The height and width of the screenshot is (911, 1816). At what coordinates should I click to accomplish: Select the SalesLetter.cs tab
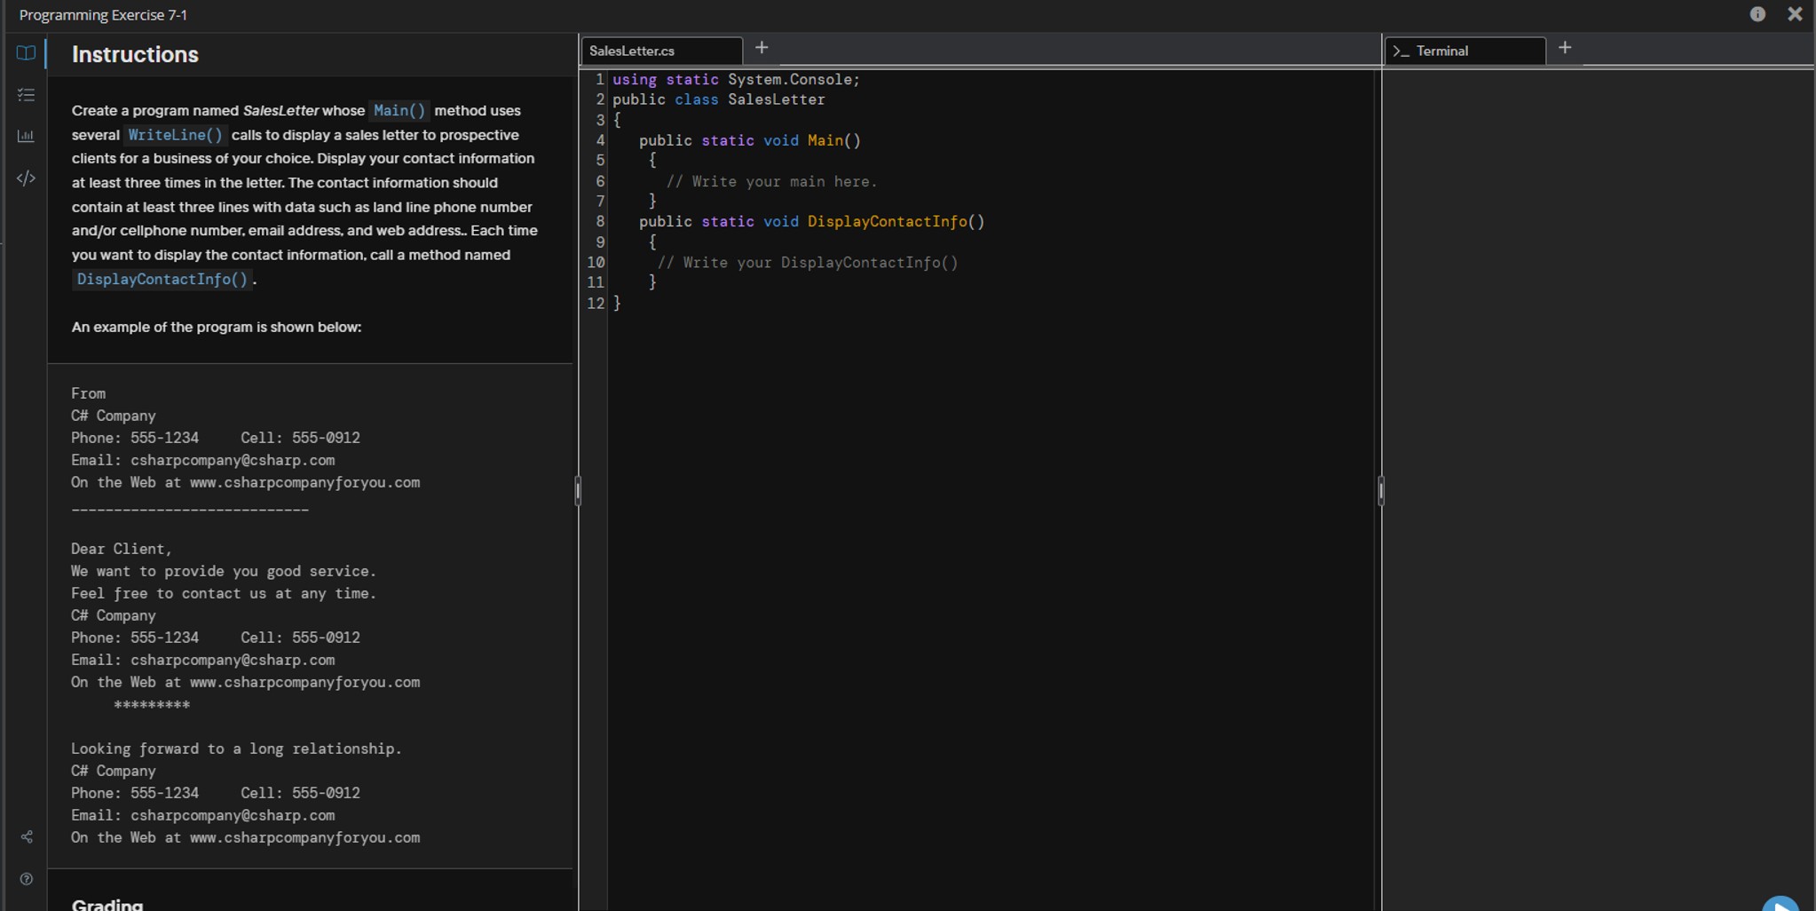click(x=662, y=51)
